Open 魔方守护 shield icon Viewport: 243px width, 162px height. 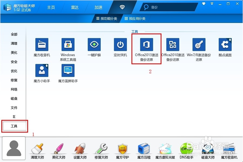tap(122, 151)
